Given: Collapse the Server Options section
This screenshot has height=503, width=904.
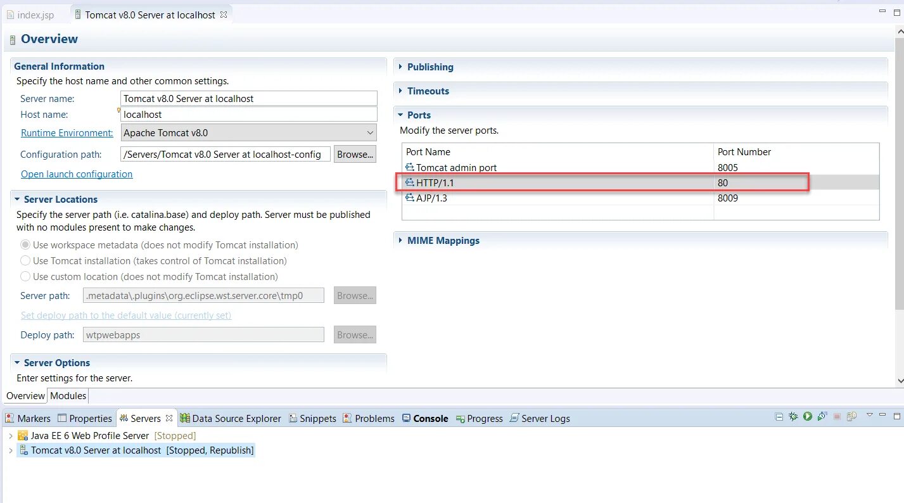Looking at the screenshot, I should tap(17, 363).
